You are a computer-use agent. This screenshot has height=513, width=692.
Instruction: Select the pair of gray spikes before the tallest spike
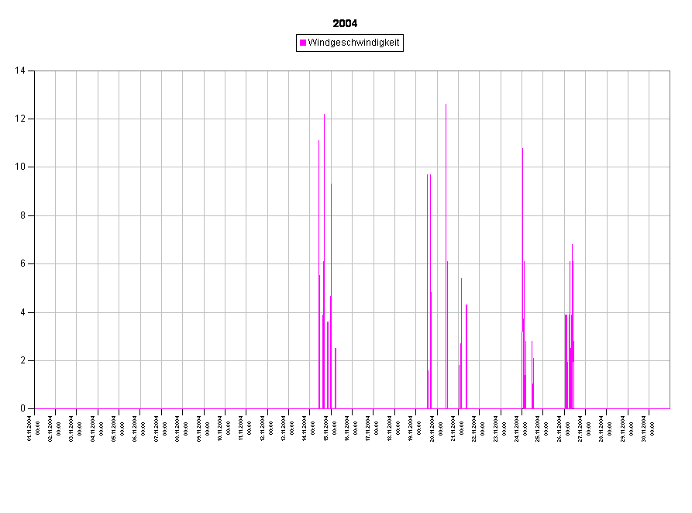pyautogui.click(x=429, y=232)
